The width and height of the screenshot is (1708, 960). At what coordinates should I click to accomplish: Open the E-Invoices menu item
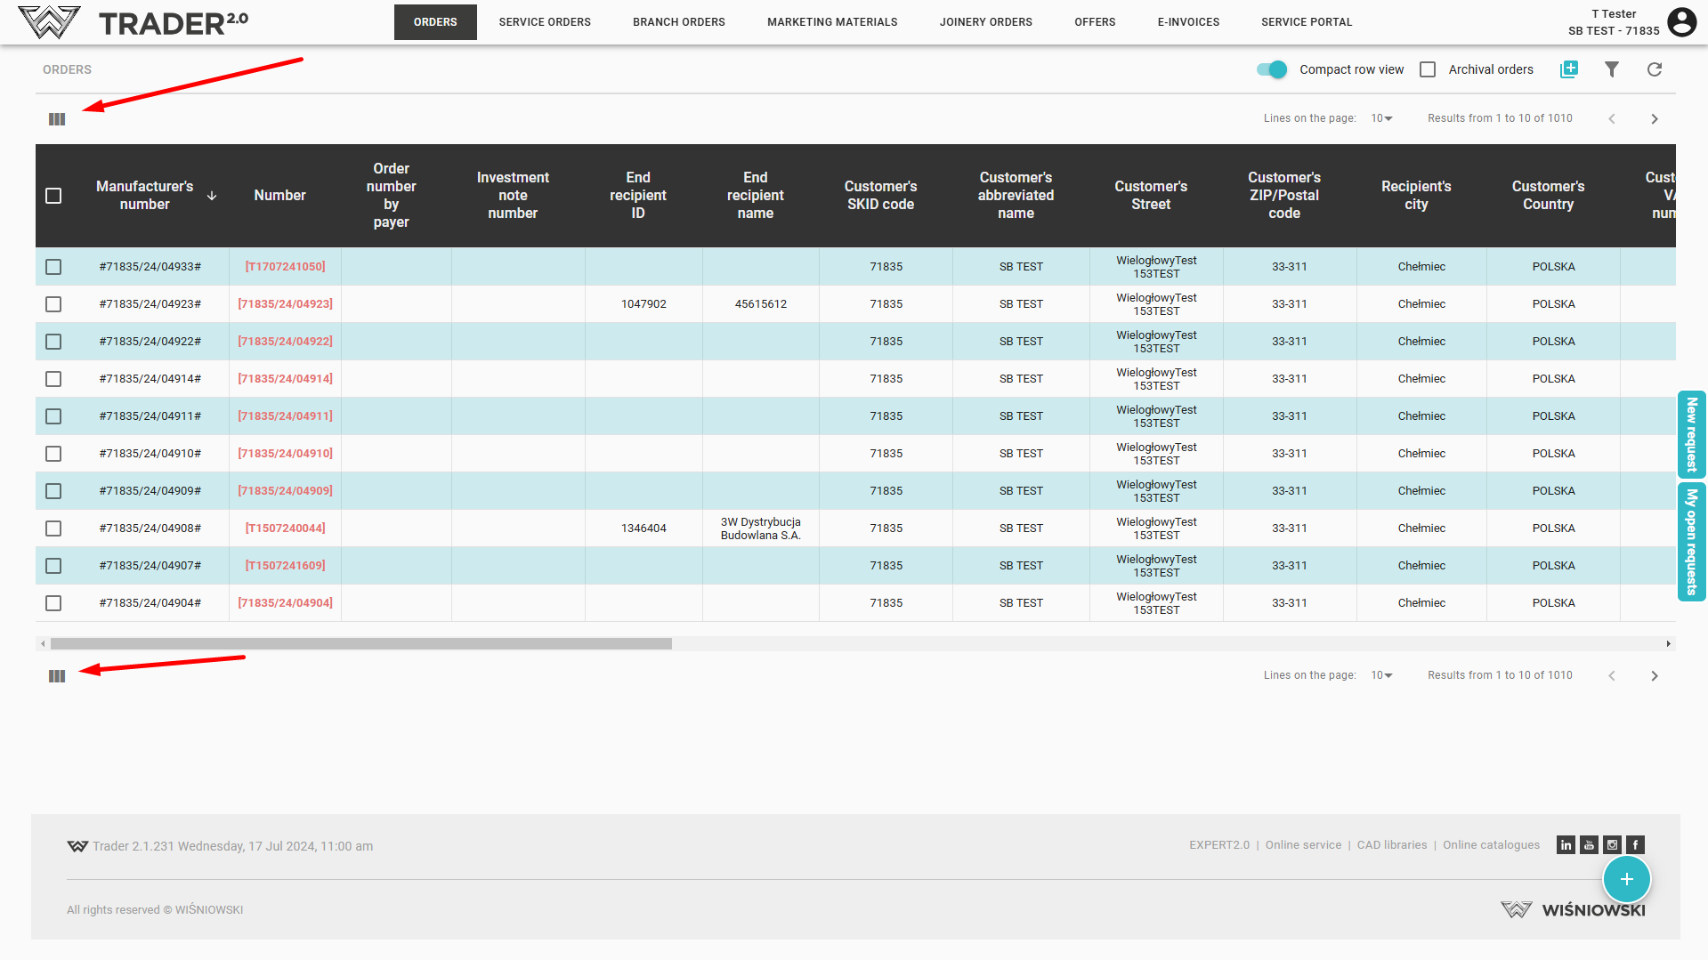coord(1188,22)
